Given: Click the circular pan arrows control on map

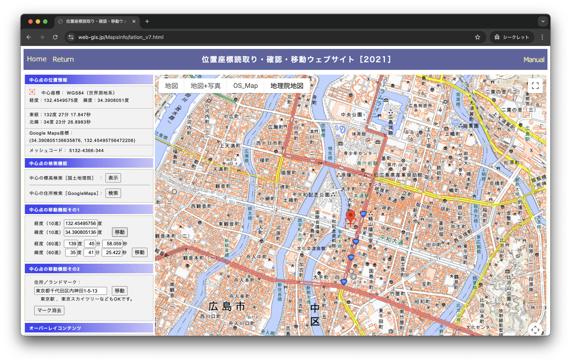Looking at the screenshot, I should 535,330.
